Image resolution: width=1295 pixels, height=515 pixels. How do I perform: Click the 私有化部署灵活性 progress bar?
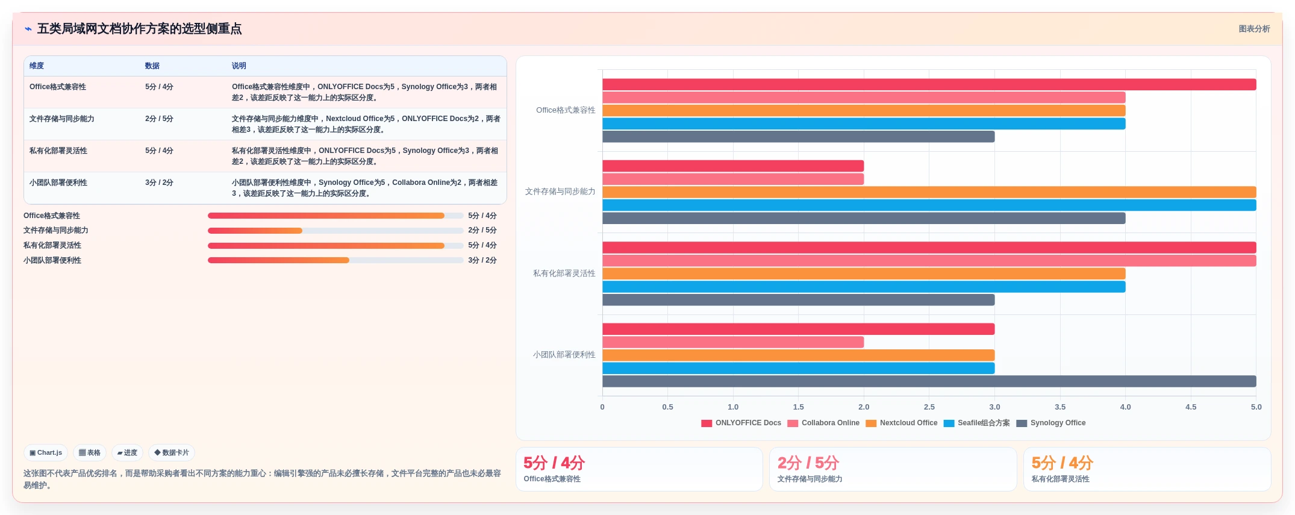pyautogui.click(x=335, y=246)
